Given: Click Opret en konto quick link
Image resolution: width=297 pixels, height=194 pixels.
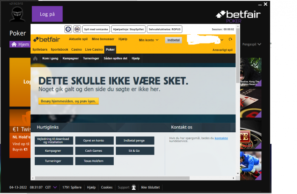Looking at the screenshot, I should [x=95, y=141].
